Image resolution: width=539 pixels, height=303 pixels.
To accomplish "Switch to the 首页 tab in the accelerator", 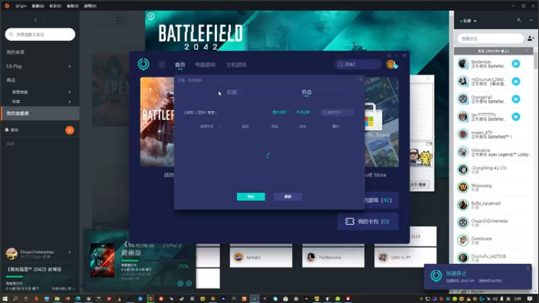I will [x=180, y=65].
